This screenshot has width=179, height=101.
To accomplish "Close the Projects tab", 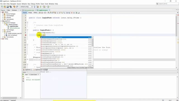I will click(6, 10).
